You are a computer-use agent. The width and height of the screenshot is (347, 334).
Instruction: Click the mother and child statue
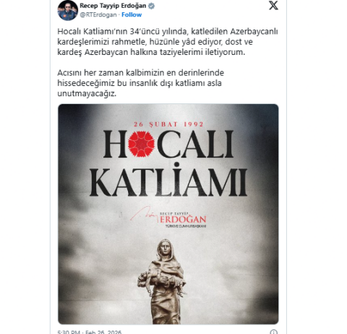tap(163, 281)
